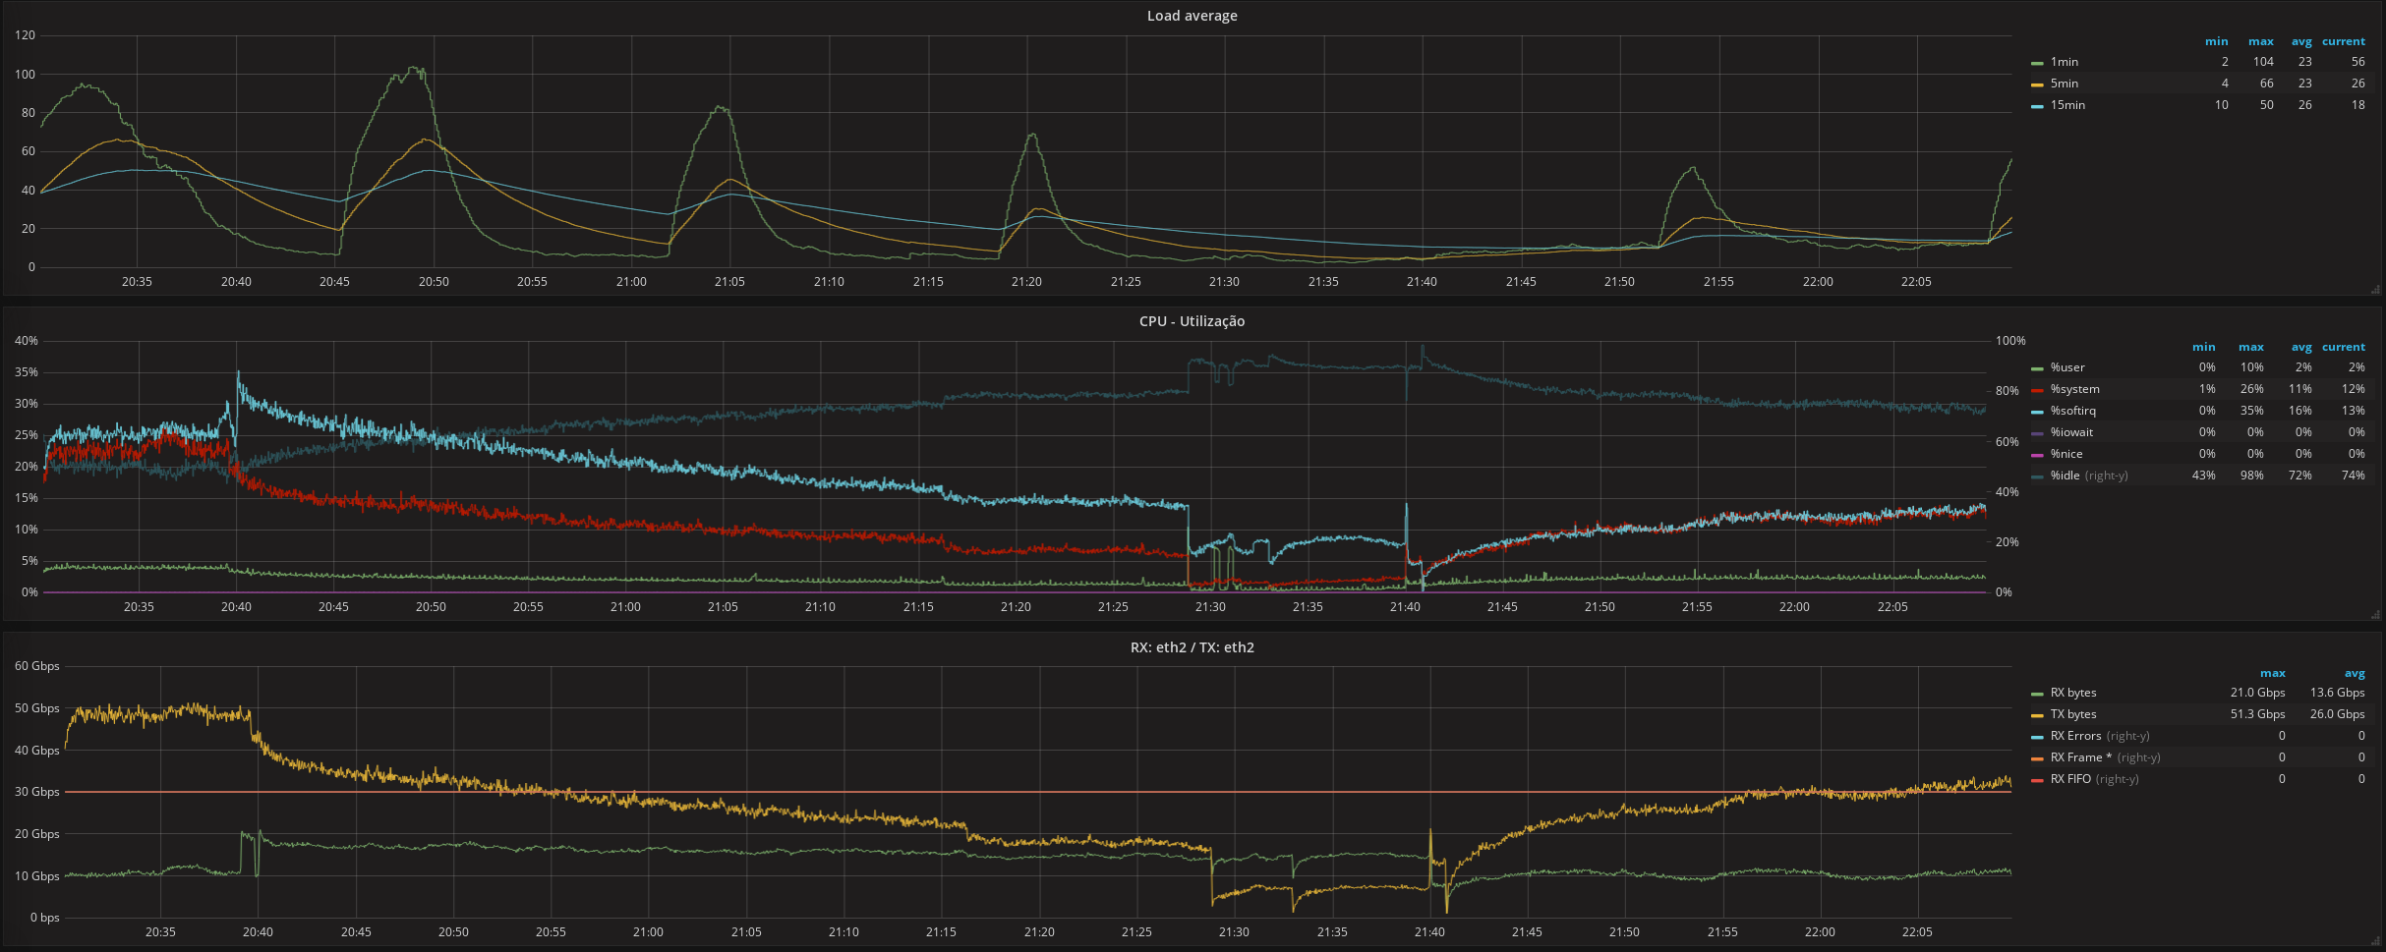Sort Load average legend by max column
This screenshot has width=2386, height=952.
[2260, 41]
